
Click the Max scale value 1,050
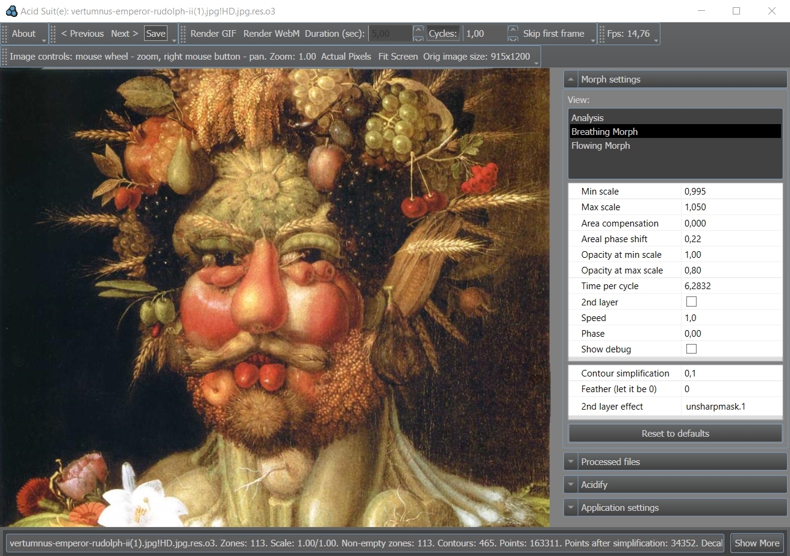point(732,207)
